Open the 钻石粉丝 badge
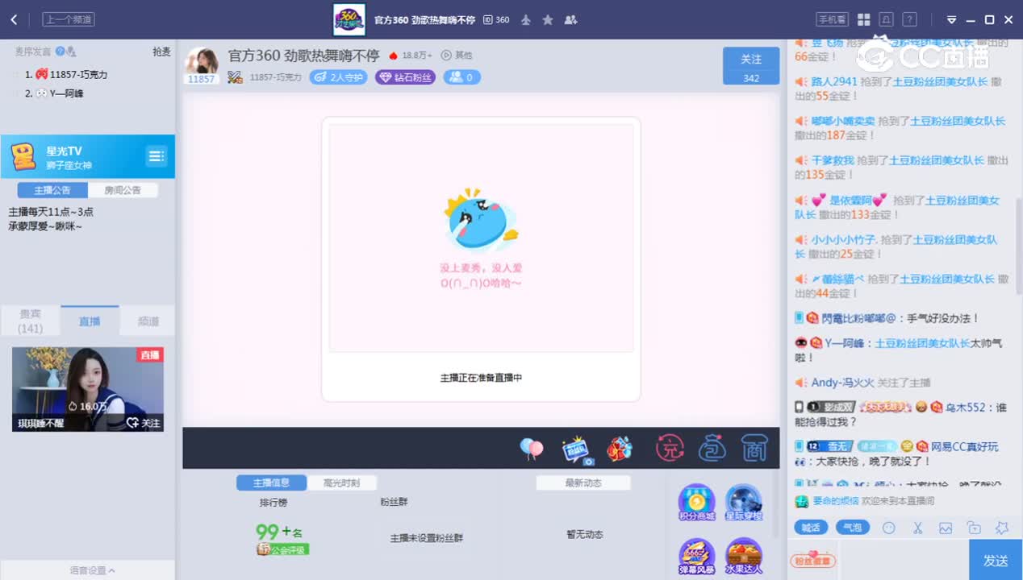 tap(405, 77)
